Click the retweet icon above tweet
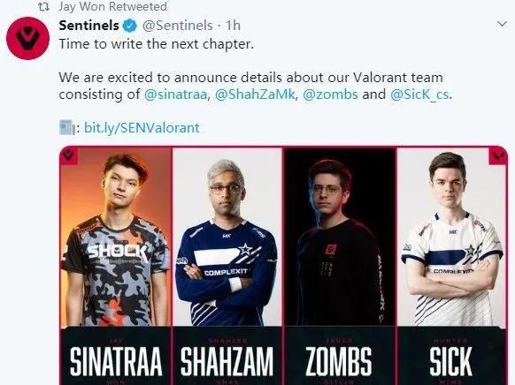Viewport: 515px width, 385px height. click(x=43, y=6)
